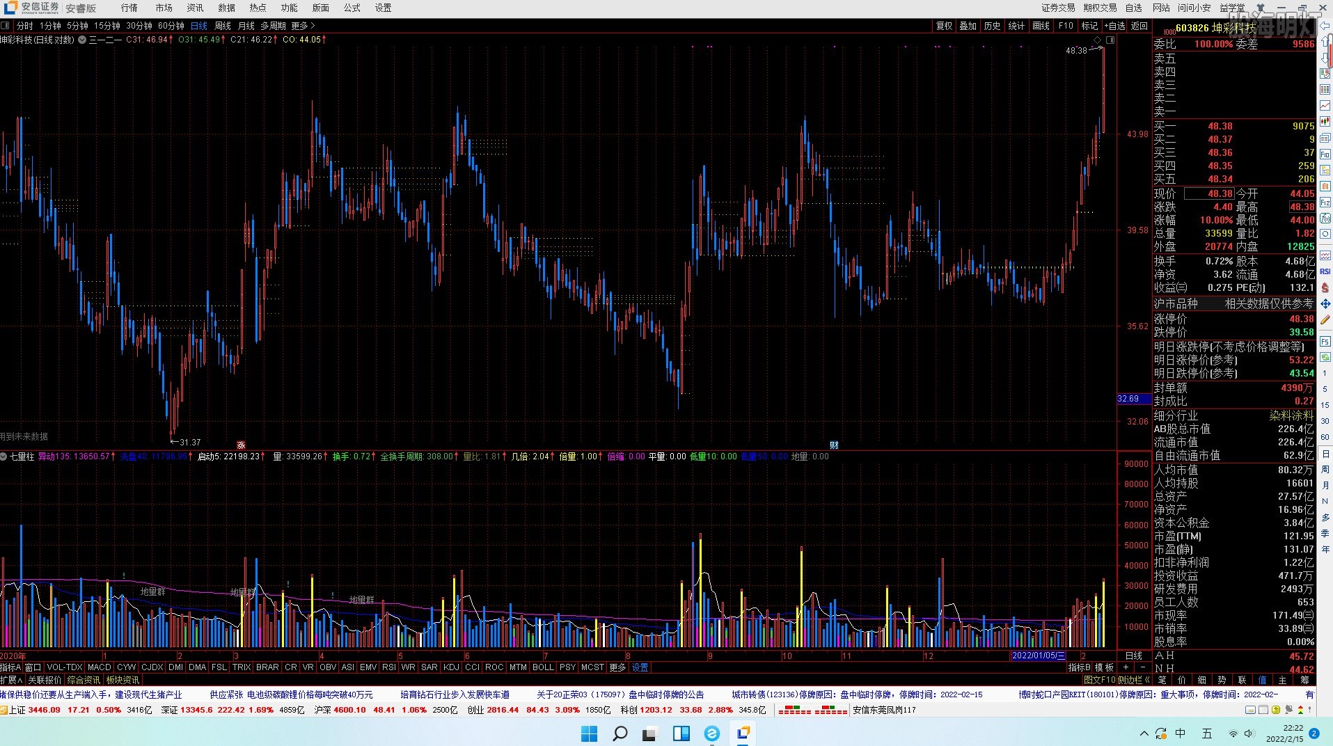1333x746 pixels.
Task: Click the +自选 button
Action: point(1114,26)
